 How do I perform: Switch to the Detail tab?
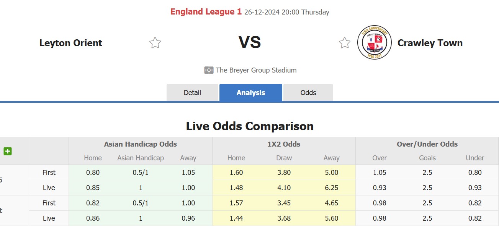[x=192, y=93]
